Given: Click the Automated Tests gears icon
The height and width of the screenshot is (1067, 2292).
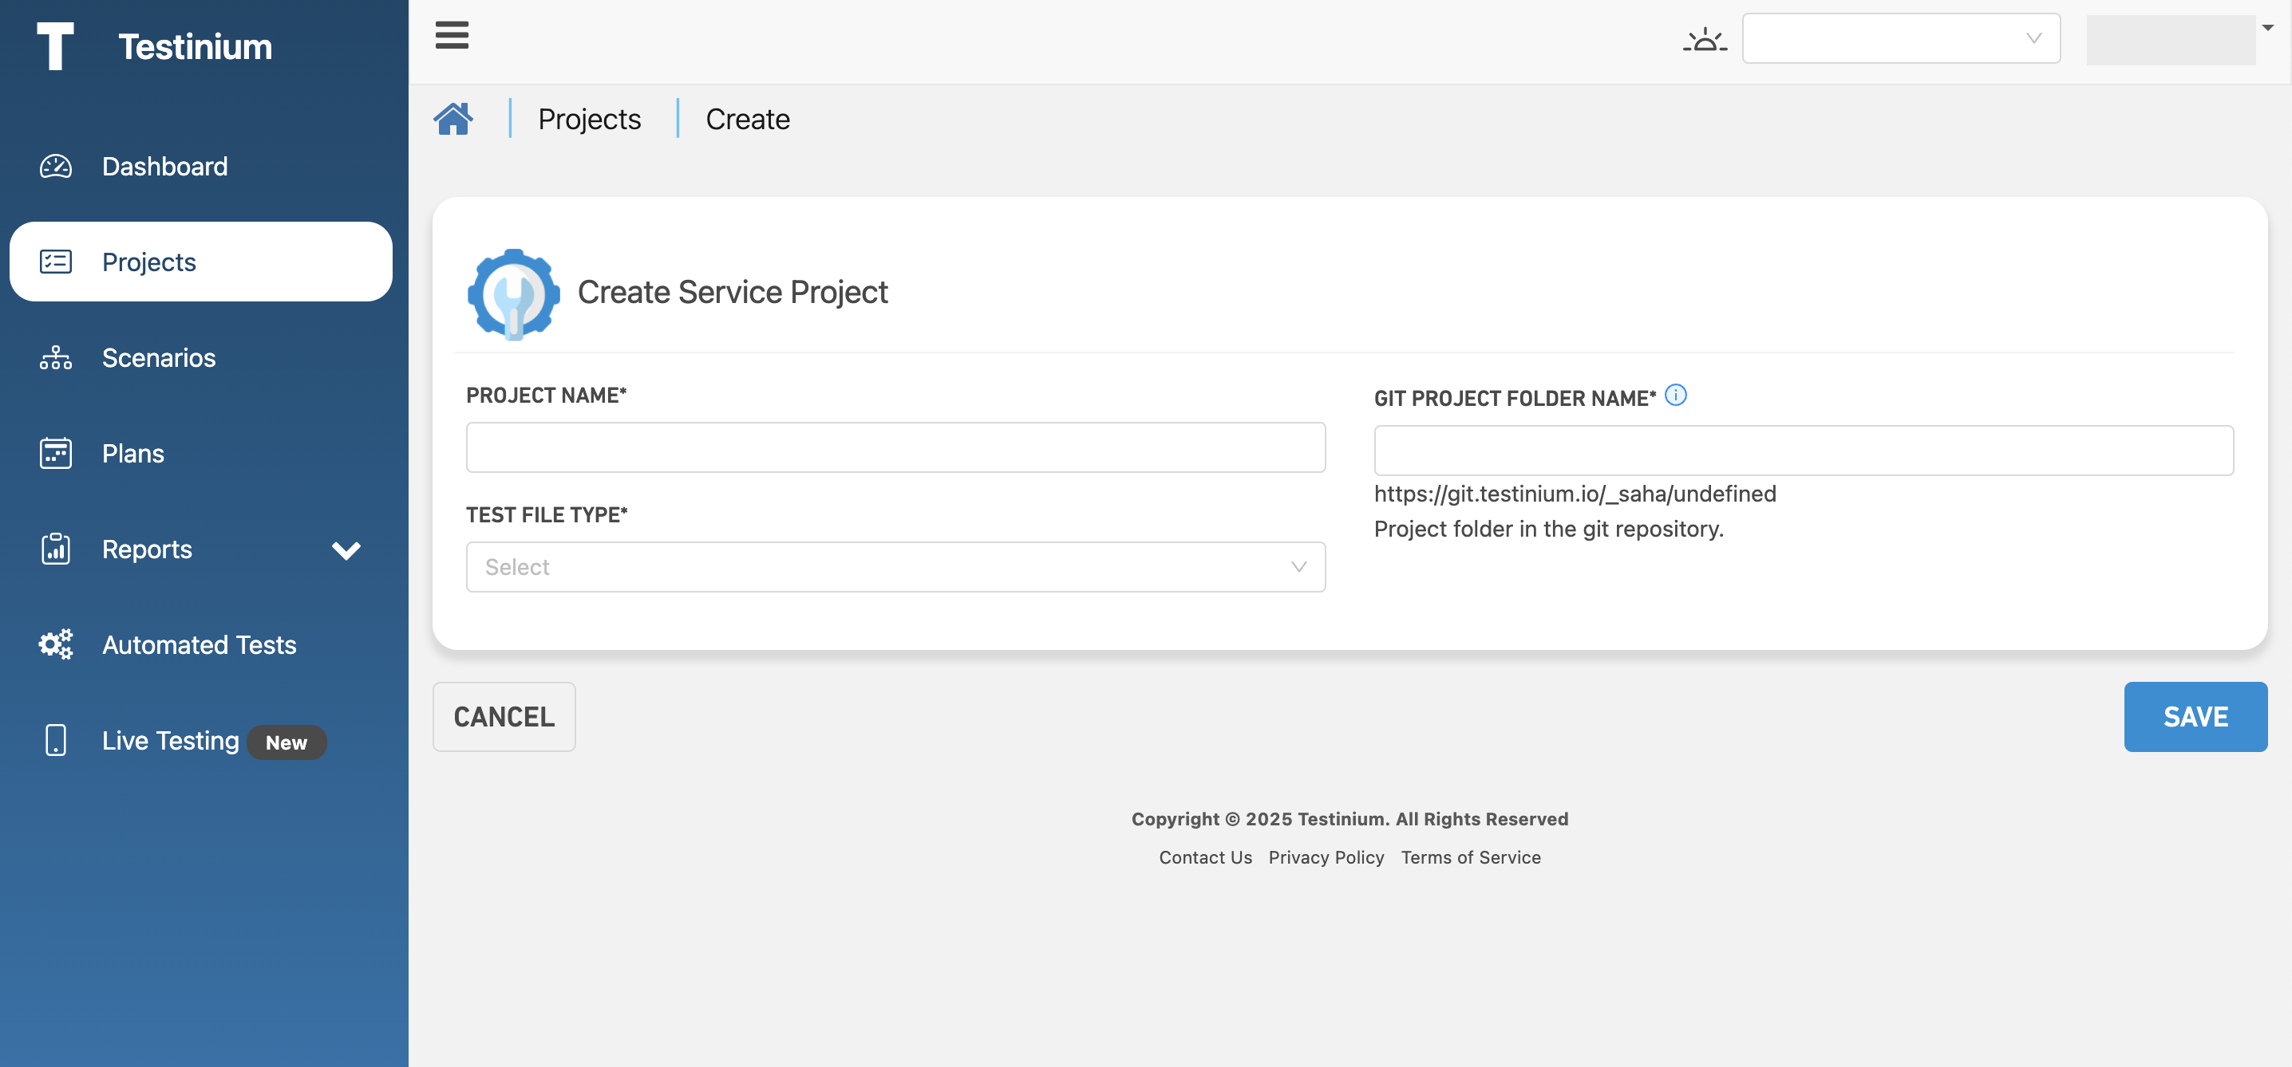Looking at the screenshot, I should point(55,644).
